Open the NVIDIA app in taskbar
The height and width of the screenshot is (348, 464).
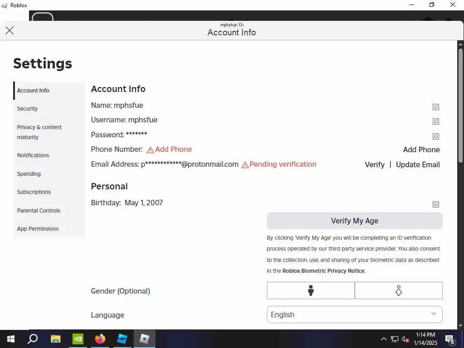click(78, 339)
